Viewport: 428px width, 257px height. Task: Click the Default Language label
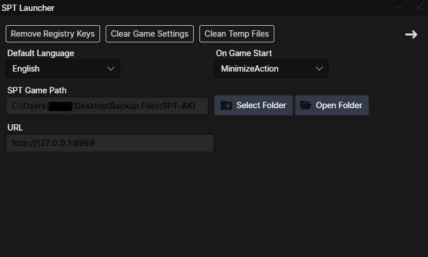pyautogui.click(x=41, y=53)
